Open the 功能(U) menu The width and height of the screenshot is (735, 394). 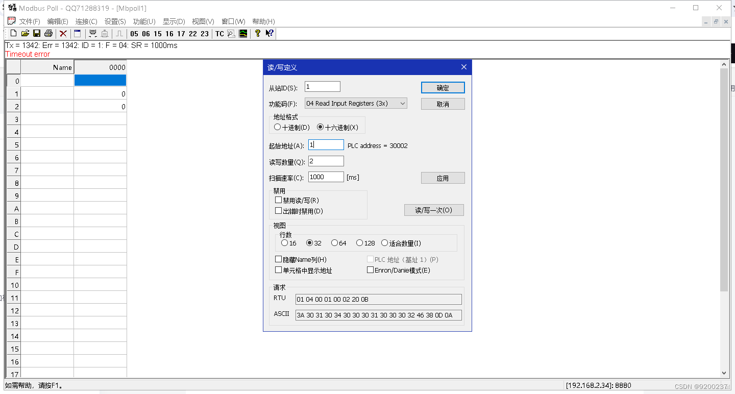point(144,21)
